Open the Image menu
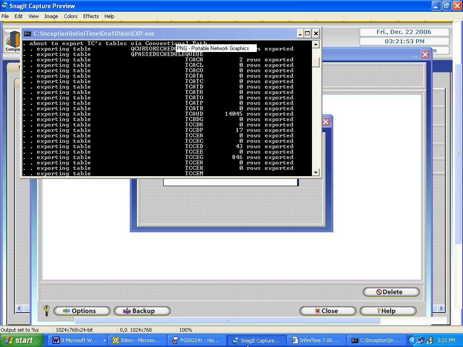 pos(51,16)
